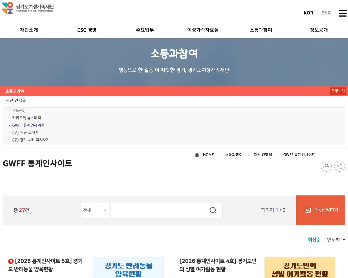Click 재단 간행물 in the breadcrumb
348x278 pixels.
tap(263, 155)
